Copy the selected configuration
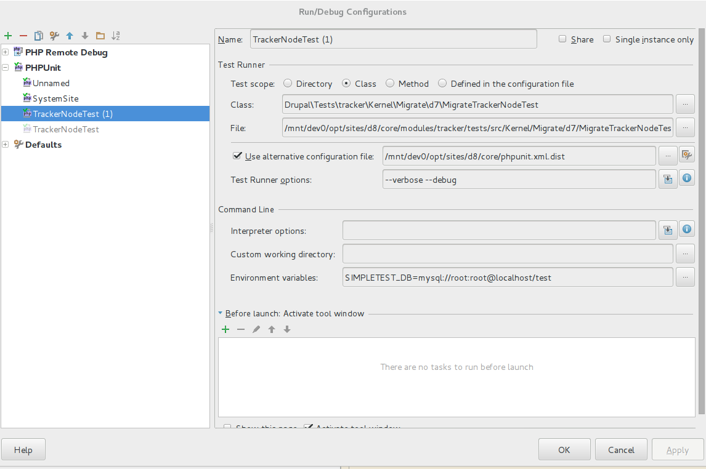This screenshot has height=469, width=706. click(39, 36)
